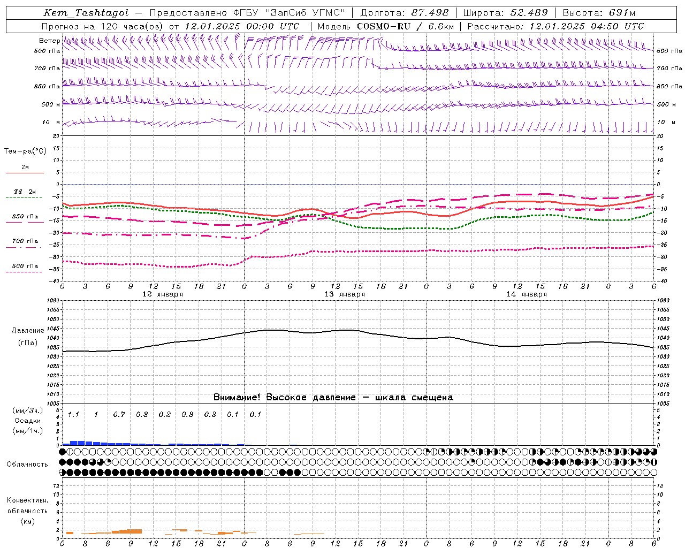
Task: Click the Облачность cloud cover label
Action: pos(27,464)
